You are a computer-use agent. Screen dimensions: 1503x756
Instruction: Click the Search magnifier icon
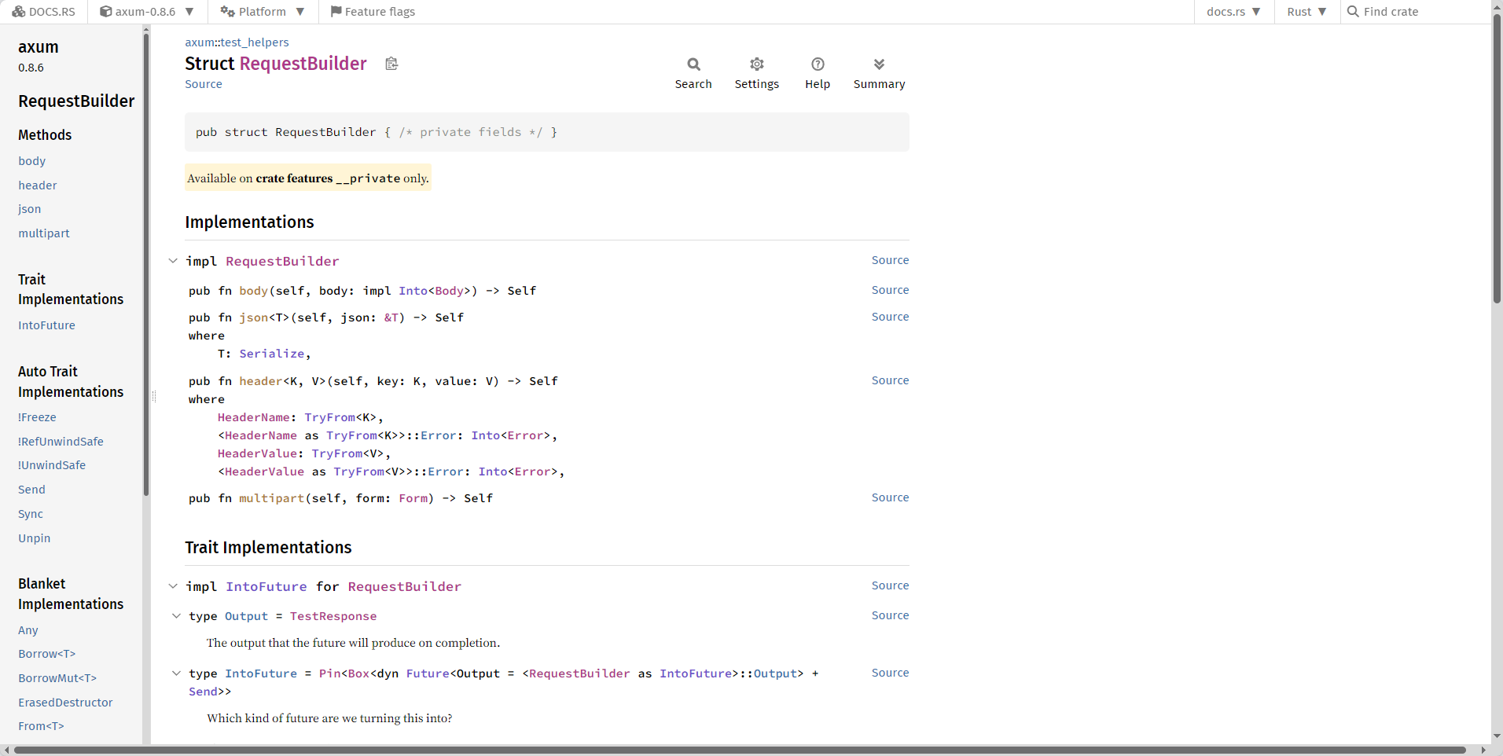[693, 64]
